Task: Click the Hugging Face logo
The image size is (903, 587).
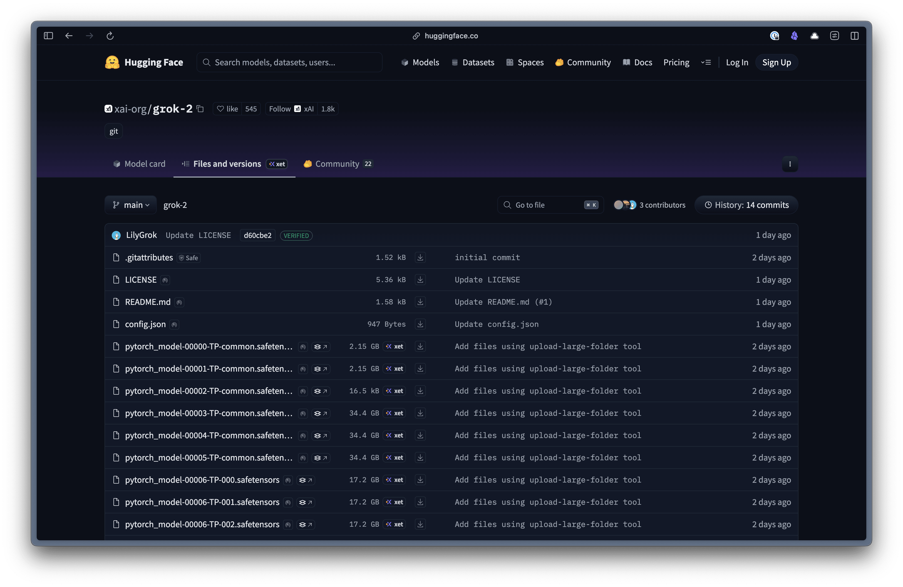Action: pos(144,62)
